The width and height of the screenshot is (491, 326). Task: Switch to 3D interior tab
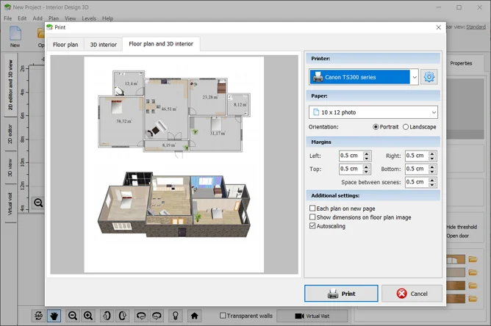104,45
